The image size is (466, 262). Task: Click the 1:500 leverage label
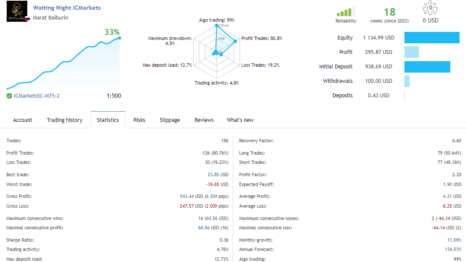113,96
